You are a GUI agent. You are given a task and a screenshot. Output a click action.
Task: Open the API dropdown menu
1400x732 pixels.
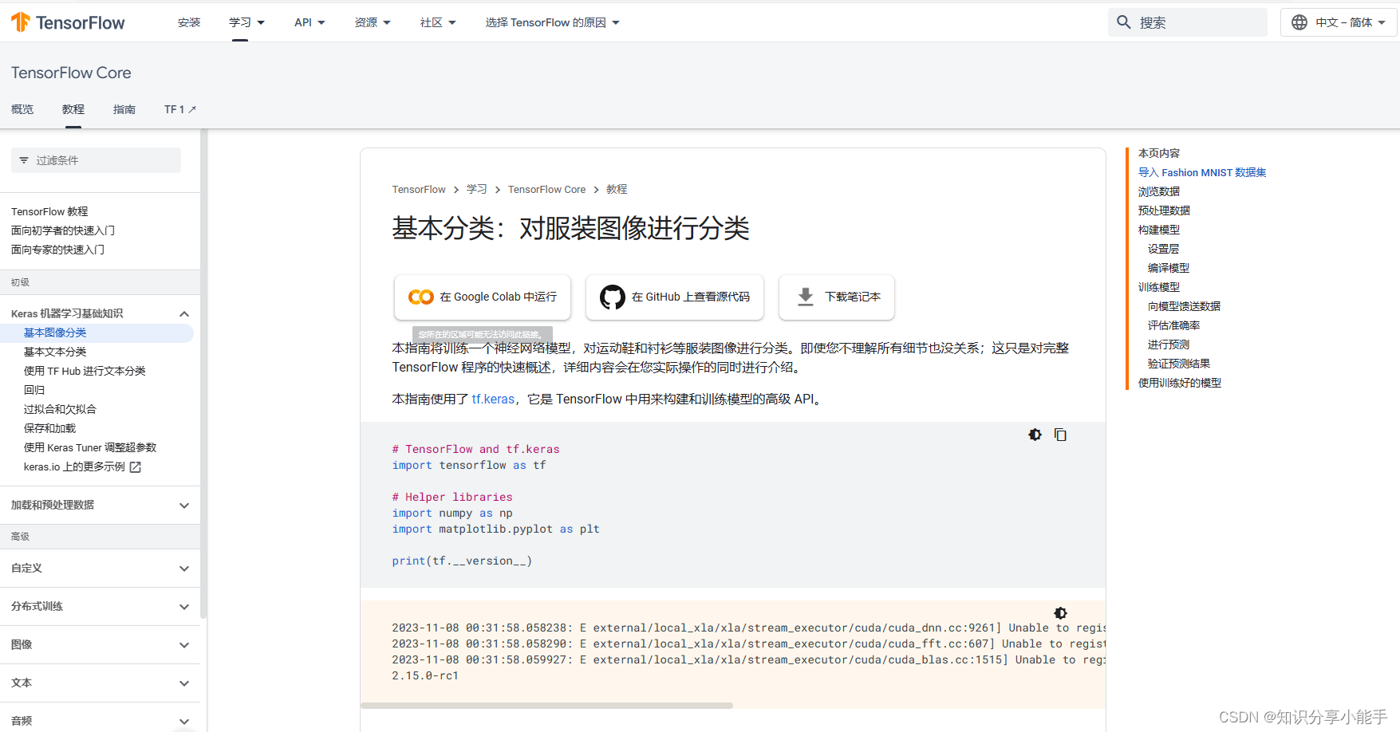(x=310, y=22)
